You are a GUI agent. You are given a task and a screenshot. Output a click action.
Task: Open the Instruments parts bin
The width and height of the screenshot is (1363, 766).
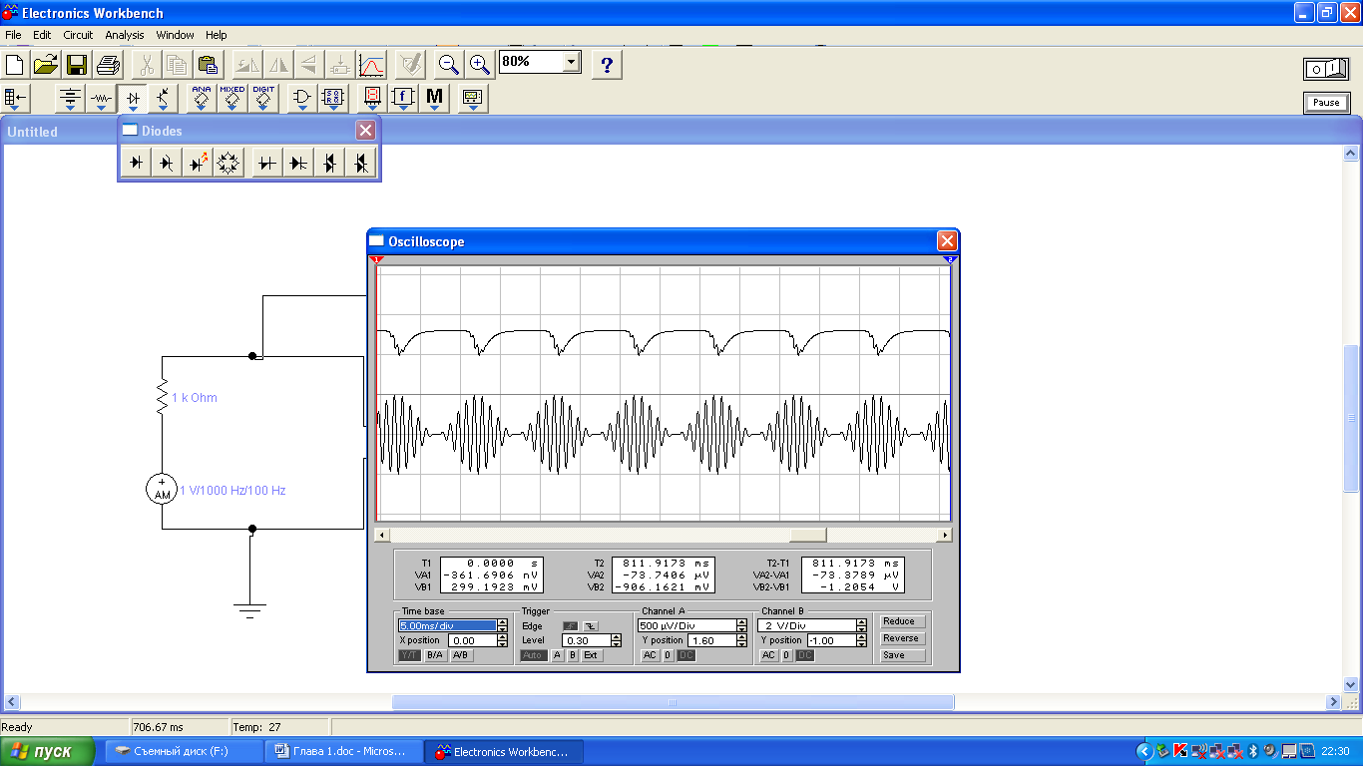(472, 98)
